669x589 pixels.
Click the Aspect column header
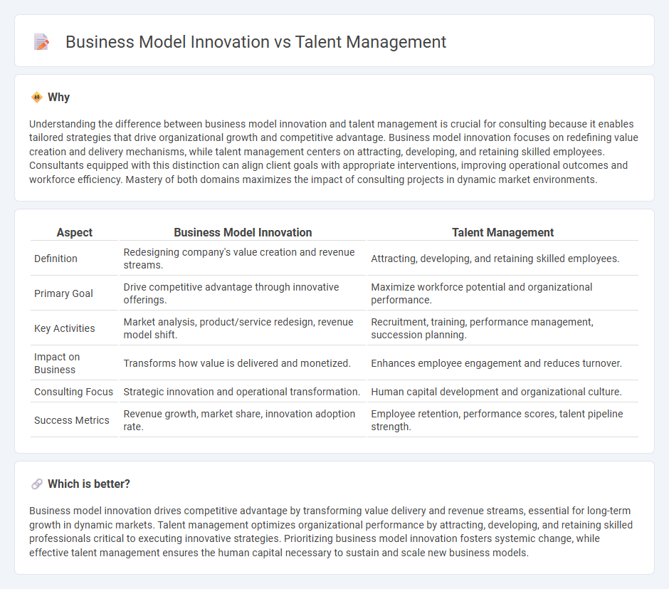pyautogui.click(x=75, y=233)
